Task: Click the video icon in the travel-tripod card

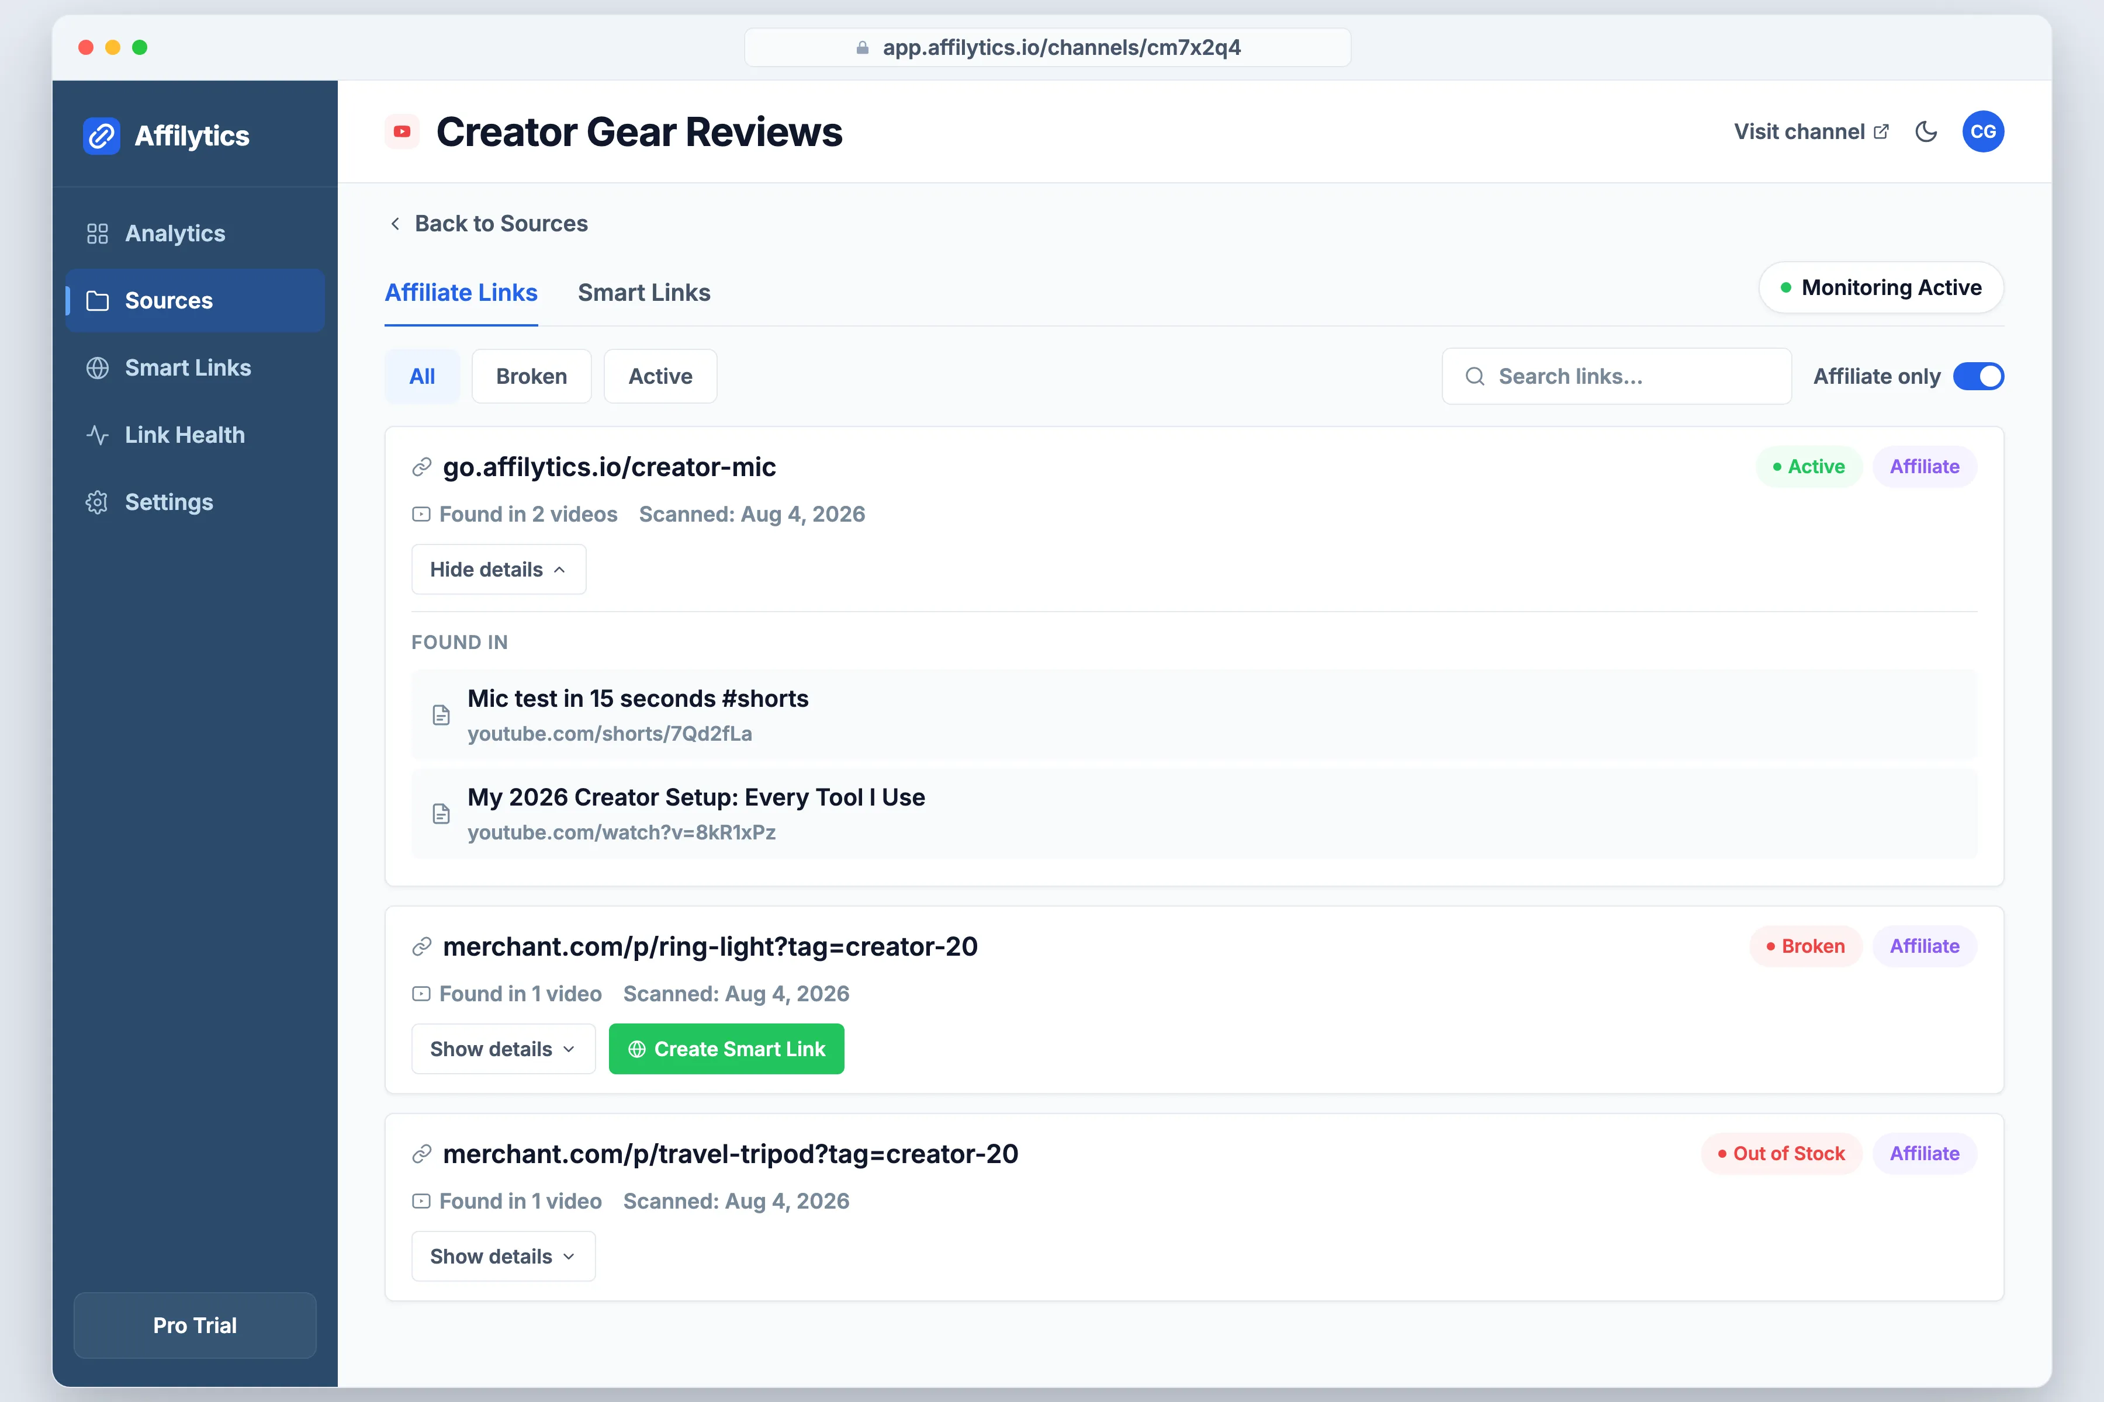Action: click(421, 1201)
